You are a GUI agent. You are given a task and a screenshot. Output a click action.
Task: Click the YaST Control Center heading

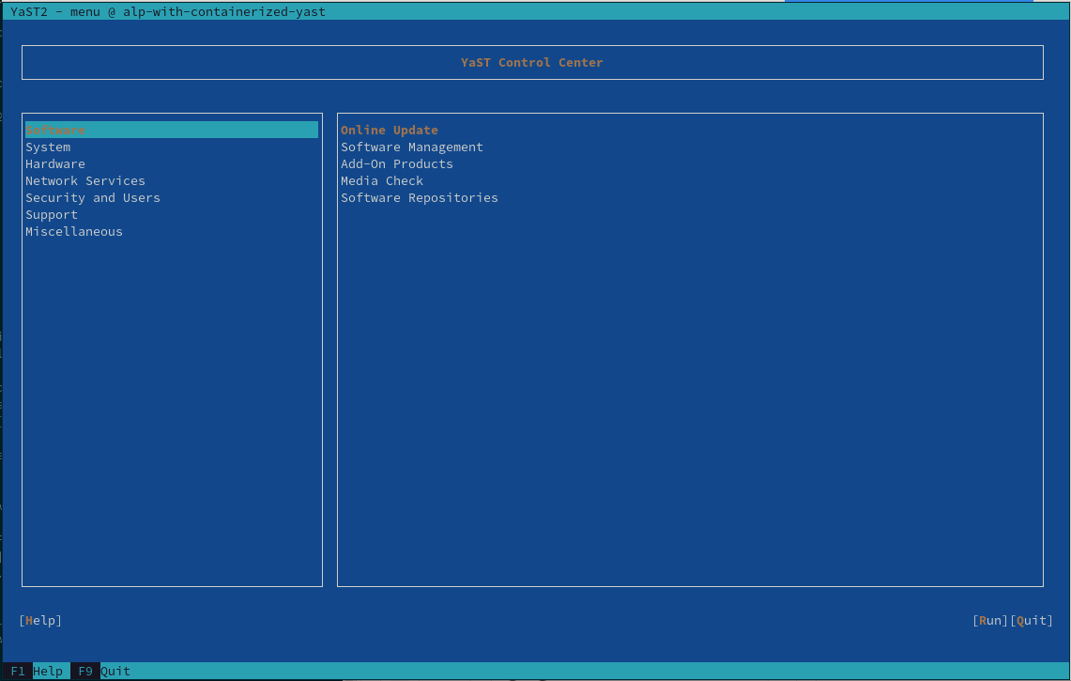click(532, 62)
